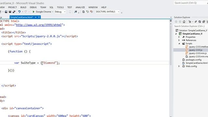Select jquery-2.0.0.js file
The width and height of the screenshot is (208, 117).
(x=196, y=50)
